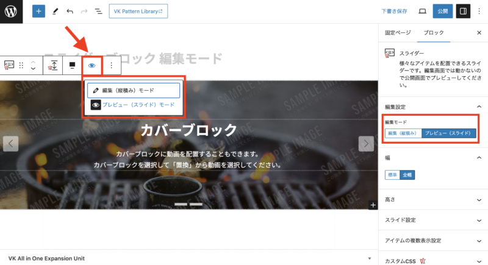Expand the 高さ panel
This screenshot has height=265, width=488.
pyautogui.click(x=432, y=199)
